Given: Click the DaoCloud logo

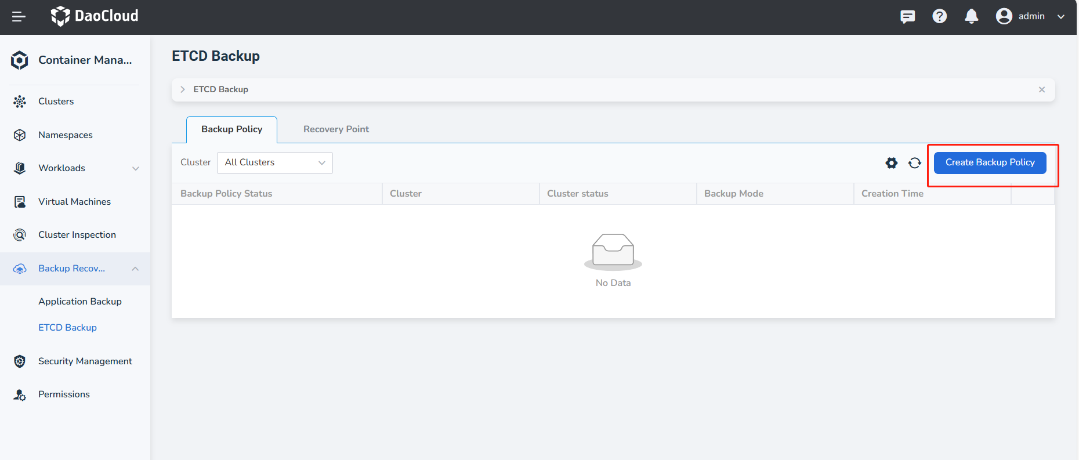Looking at the screenshot, I should coord(95,16).
